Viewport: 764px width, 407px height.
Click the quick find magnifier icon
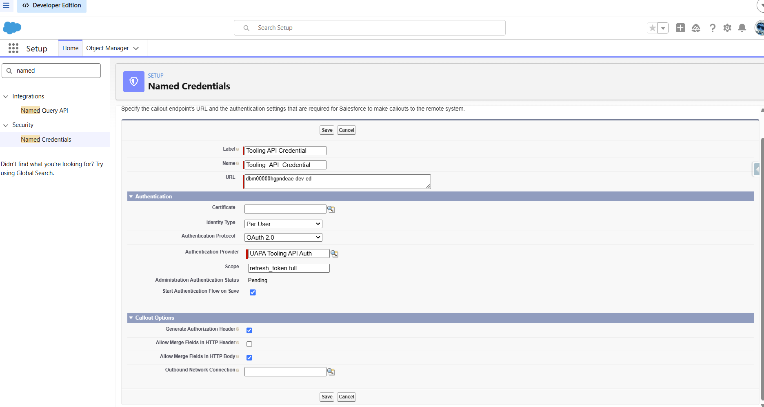pyautogui.click(x=9, y=71)
